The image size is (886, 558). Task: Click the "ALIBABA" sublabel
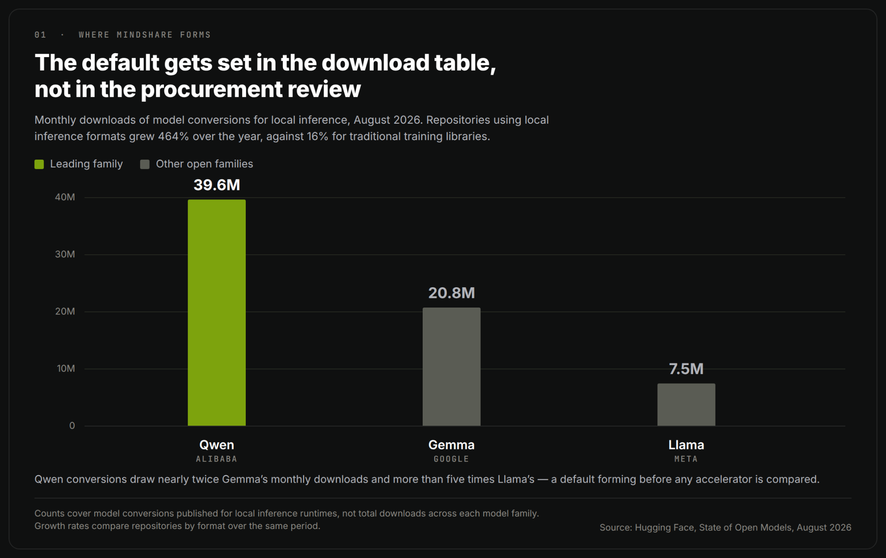[217, 459]
